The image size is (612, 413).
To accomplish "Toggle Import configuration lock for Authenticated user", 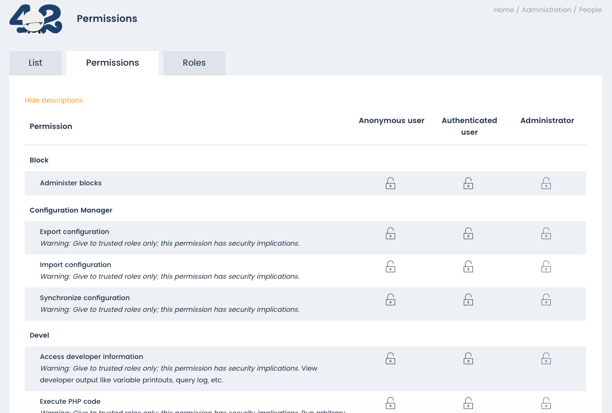I will click(x=468, y=267).
